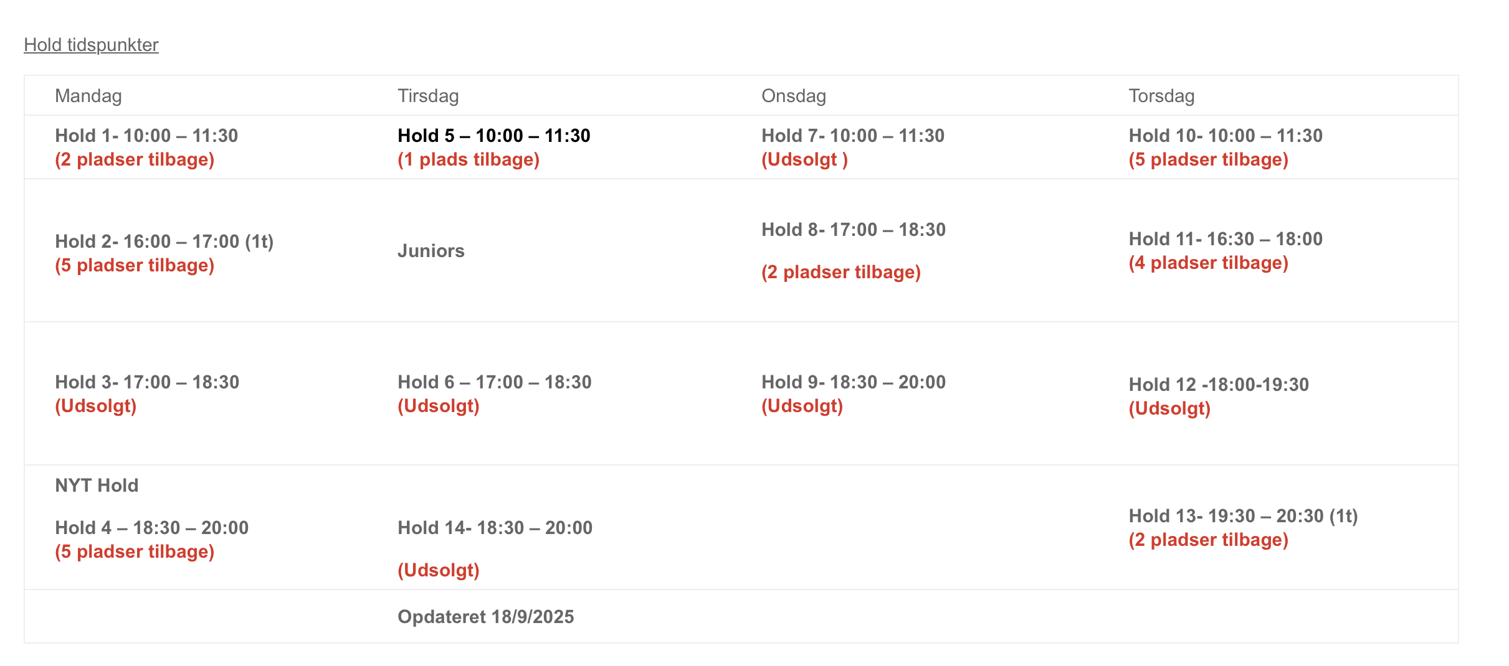Select Hold 9 18:30 – 20:00
The height and width of the screenshot is (666, 1509).
coord(853,382)
